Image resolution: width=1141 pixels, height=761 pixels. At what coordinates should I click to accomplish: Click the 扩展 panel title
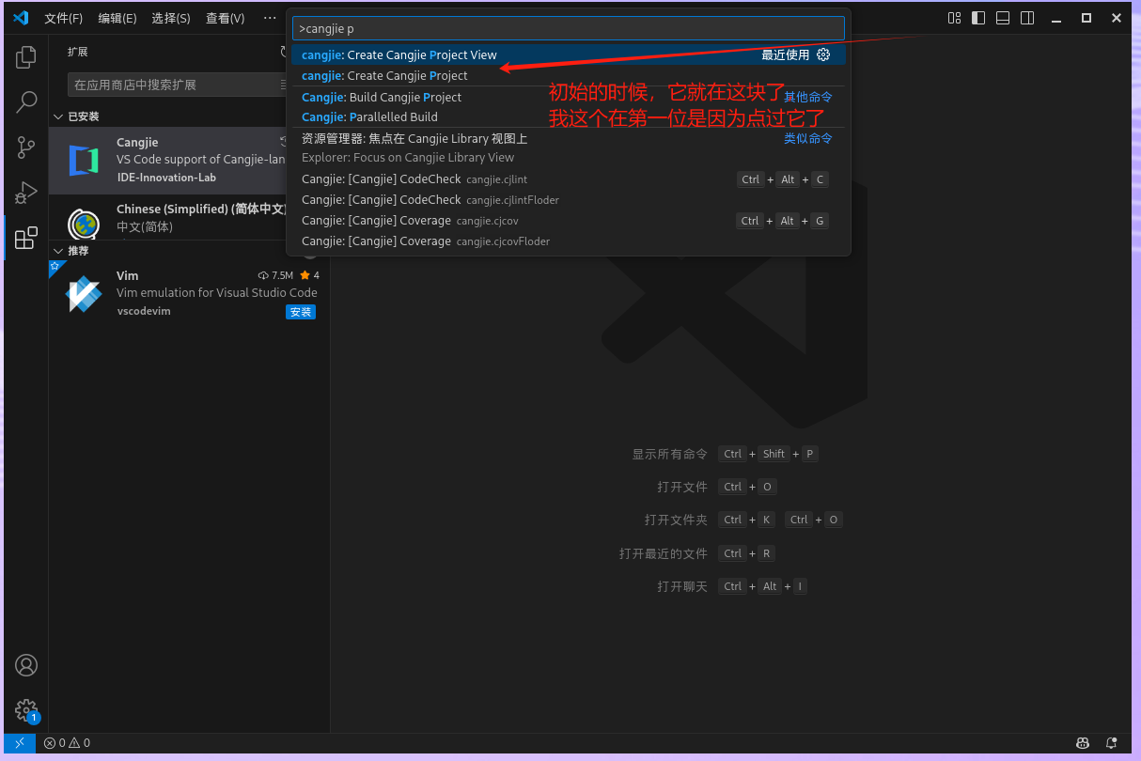(77, 52)
